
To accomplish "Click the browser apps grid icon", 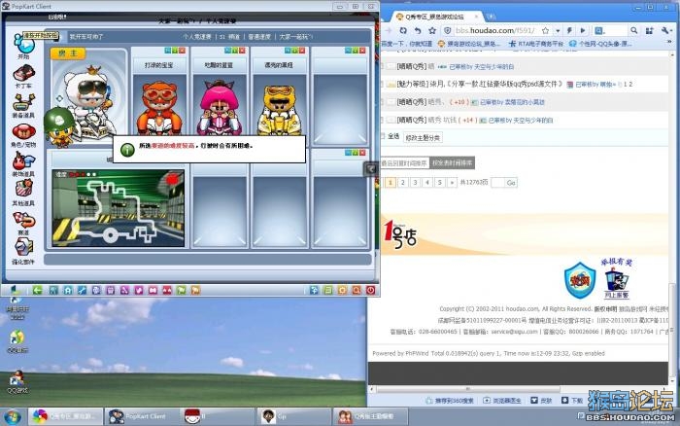I will click(x=650, y=30).
